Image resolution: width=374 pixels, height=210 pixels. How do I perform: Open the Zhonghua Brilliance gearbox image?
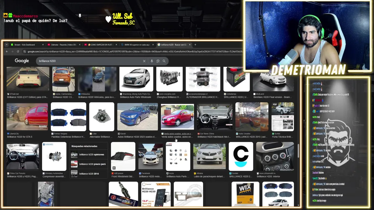pos(169,79)
